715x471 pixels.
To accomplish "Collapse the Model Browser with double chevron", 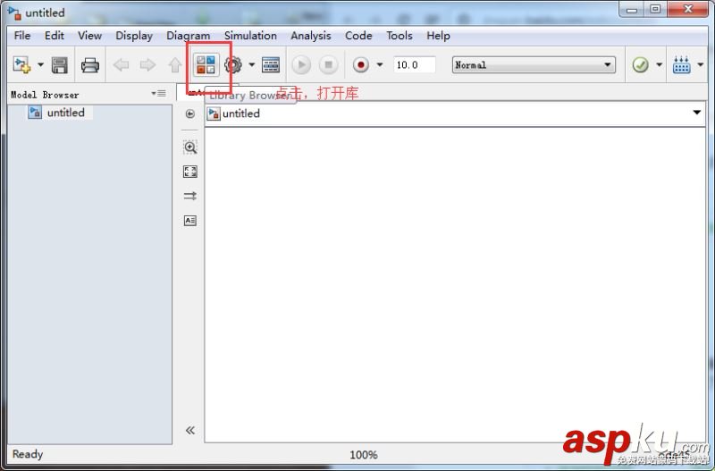I will [190, 430].
